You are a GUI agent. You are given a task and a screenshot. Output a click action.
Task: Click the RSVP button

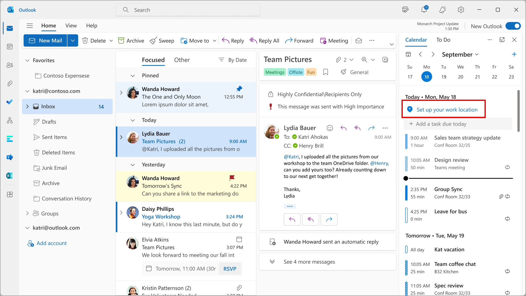230,269
